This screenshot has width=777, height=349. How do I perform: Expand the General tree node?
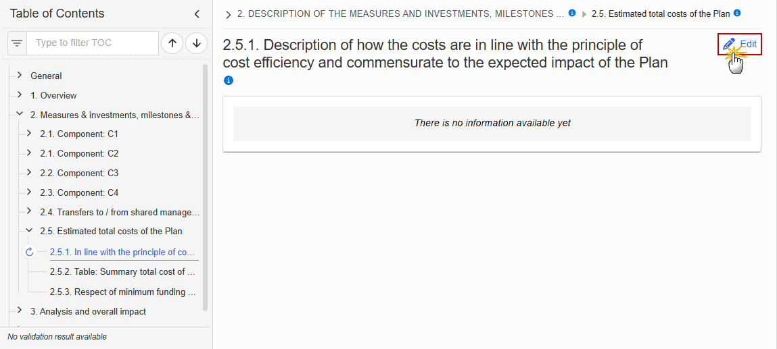pyautogui.click(x=20, y=75)
